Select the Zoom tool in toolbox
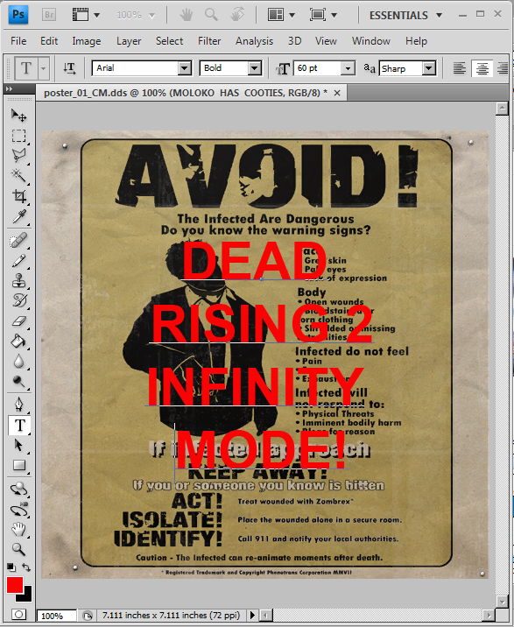The height and width of the screenshot is (627, 514). click(18, 549)
